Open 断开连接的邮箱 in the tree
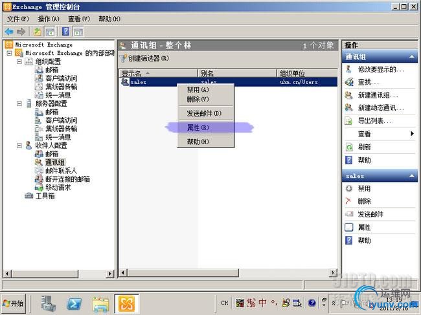The height and width of the screenshot is (315, 421). point(67,179)
